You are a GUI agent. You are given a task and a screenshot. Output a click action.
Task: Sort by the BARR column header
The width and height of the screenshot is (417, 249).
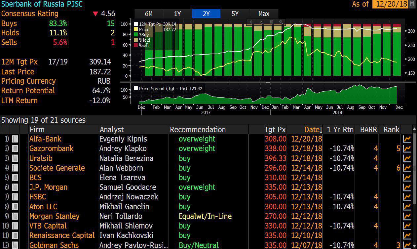point(368,130)
